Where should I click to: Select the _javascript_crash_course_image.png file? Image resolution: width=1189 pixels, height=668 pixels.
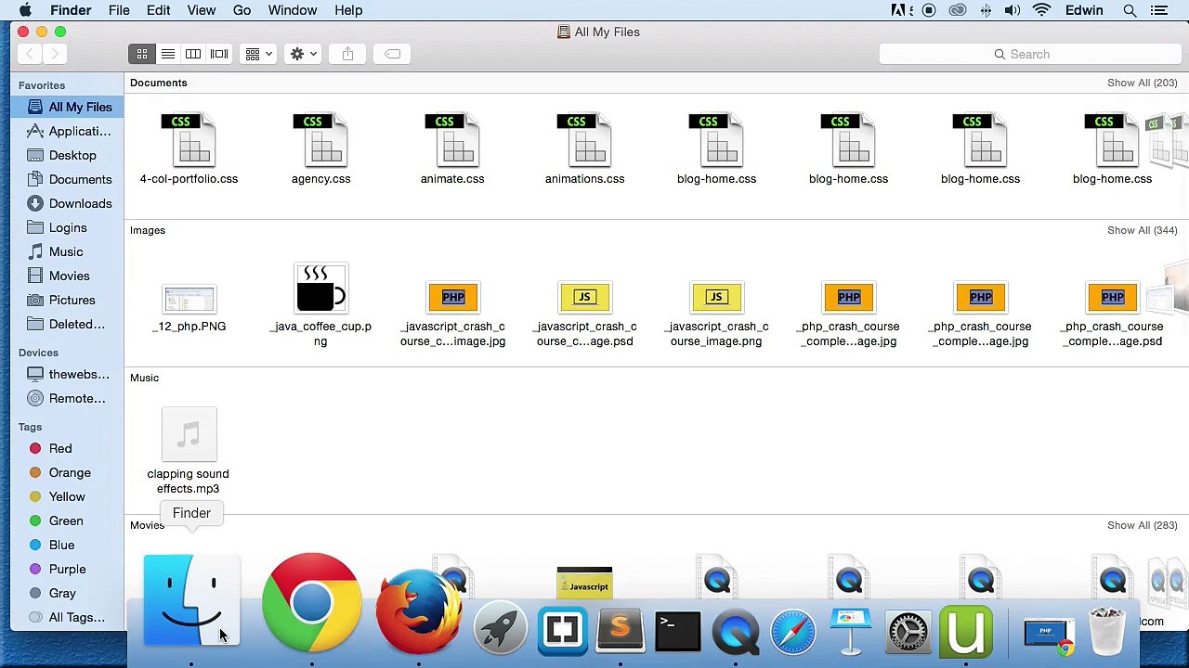click(x=716, y=314)
